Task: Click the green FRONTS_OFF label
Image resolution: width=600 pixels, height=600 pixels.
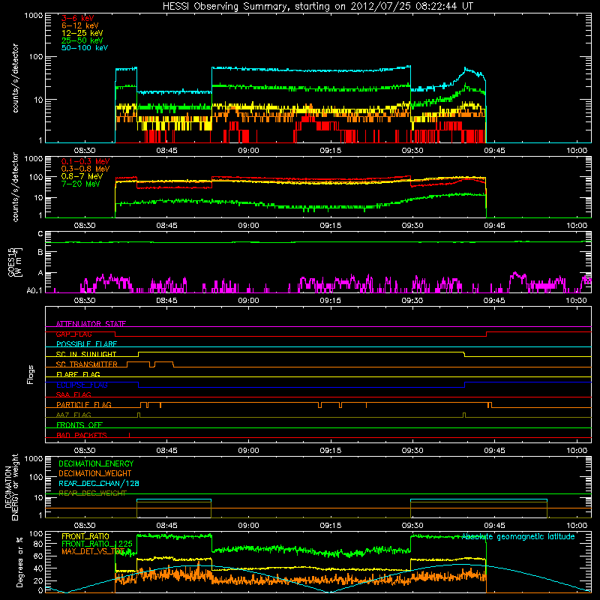Action: pyautogui.click(x=79, y=425)
